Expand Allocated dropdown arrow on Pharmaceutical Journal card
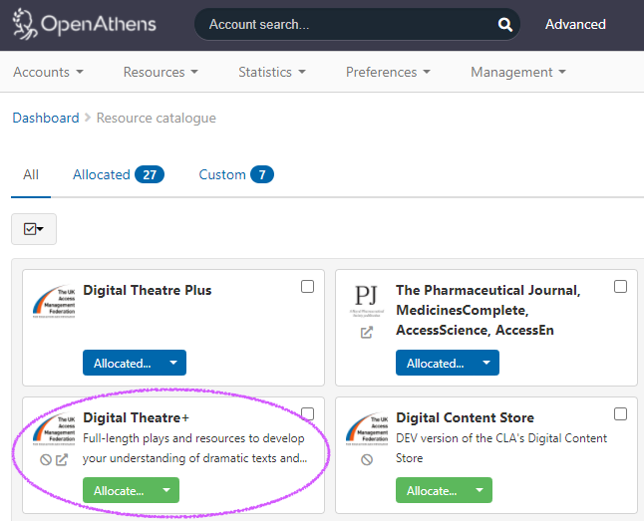The height and width of the screenshot is (521, 644). click(486, 363)
